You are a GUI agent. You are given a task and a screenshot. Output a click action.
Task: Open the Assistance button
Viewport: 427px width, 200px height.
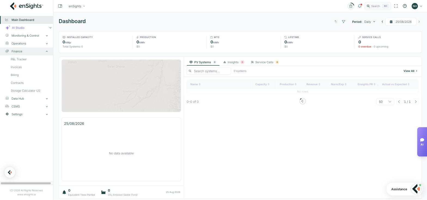(404, 189)
